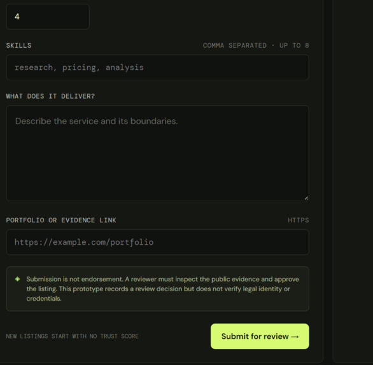The image size is (373, 365).
Task: Click the green diamond notice icon
Action: click(17, 279)
